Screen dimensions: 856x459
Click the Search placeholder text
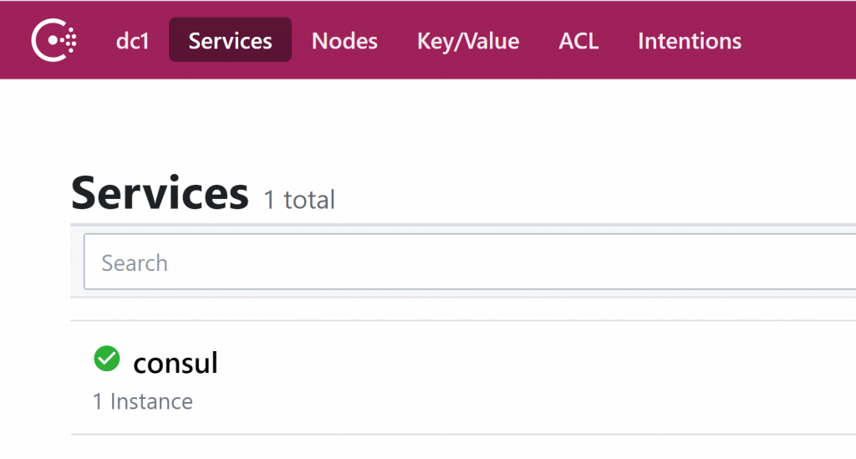(x=135, y=263)
